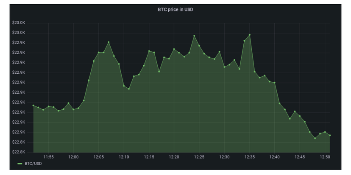Click the bottom $22.8K y-axis label
Screen dimensions: 351x175
click(19, 152)
